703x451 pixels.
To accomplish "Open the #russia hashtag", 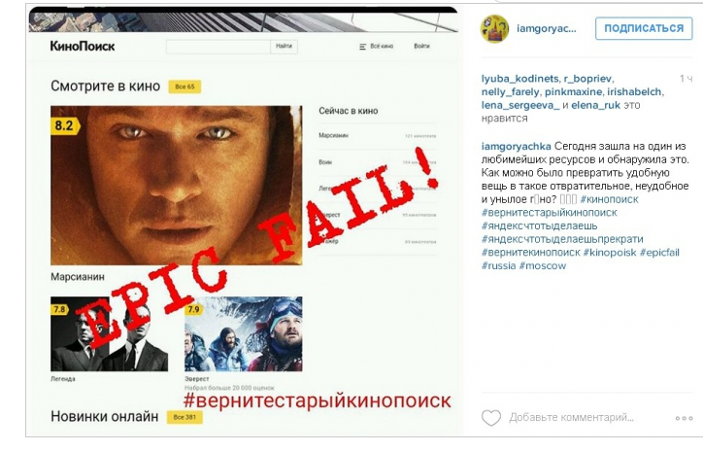I will tap(498, 265).
